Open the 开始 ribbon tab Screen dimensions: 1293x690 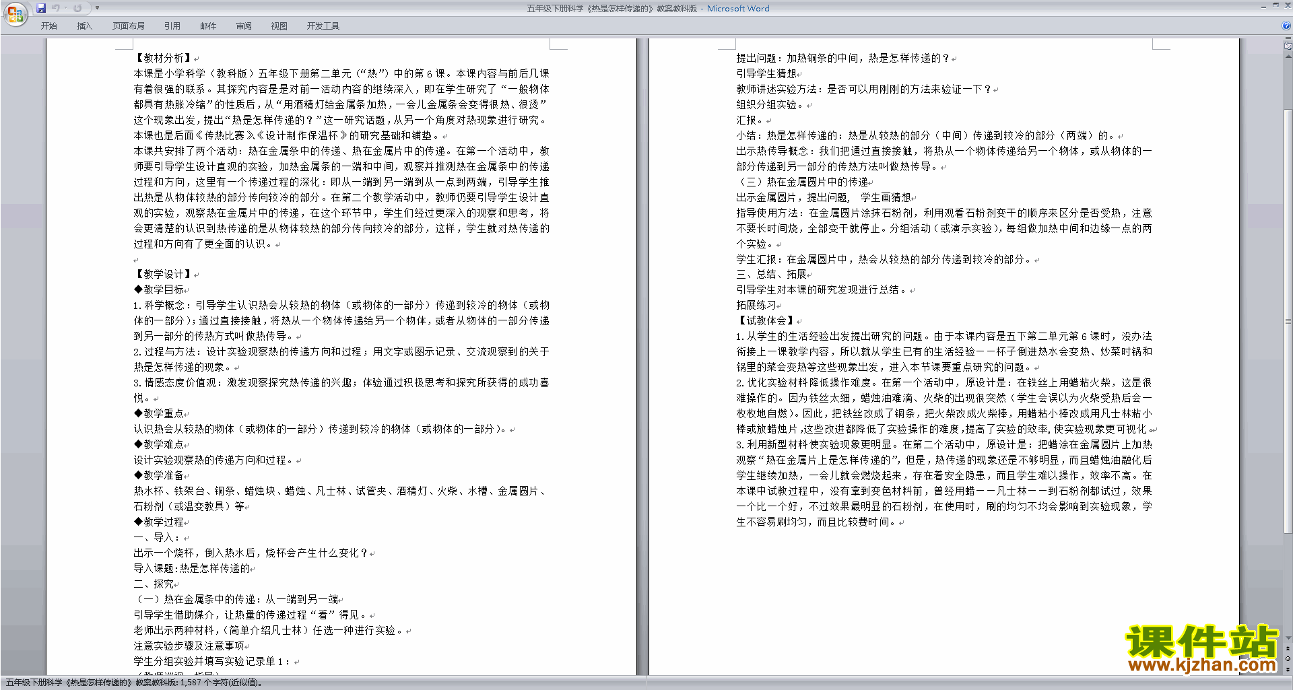(48, 26)
